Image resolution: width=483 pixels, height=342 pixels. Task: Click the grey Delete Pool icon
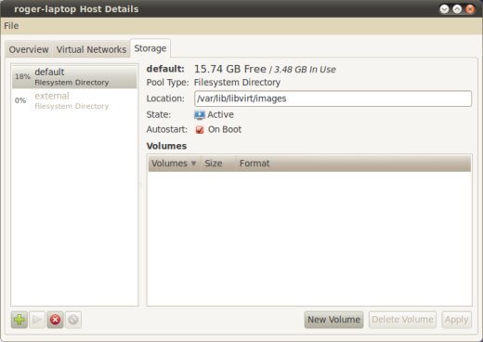tap(73, 320)
